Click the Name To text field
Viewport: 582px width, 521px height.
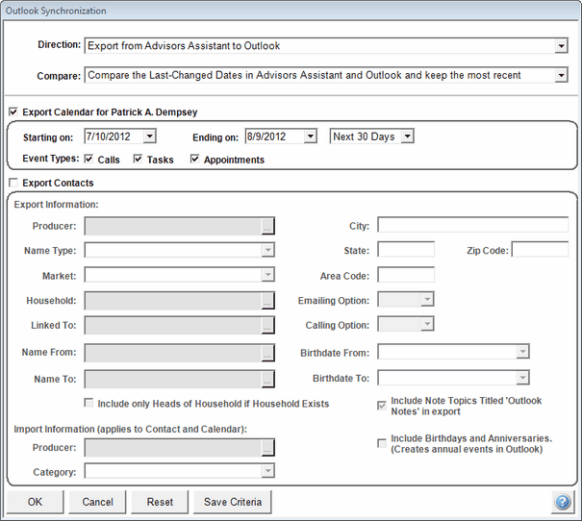click(173, 379)
